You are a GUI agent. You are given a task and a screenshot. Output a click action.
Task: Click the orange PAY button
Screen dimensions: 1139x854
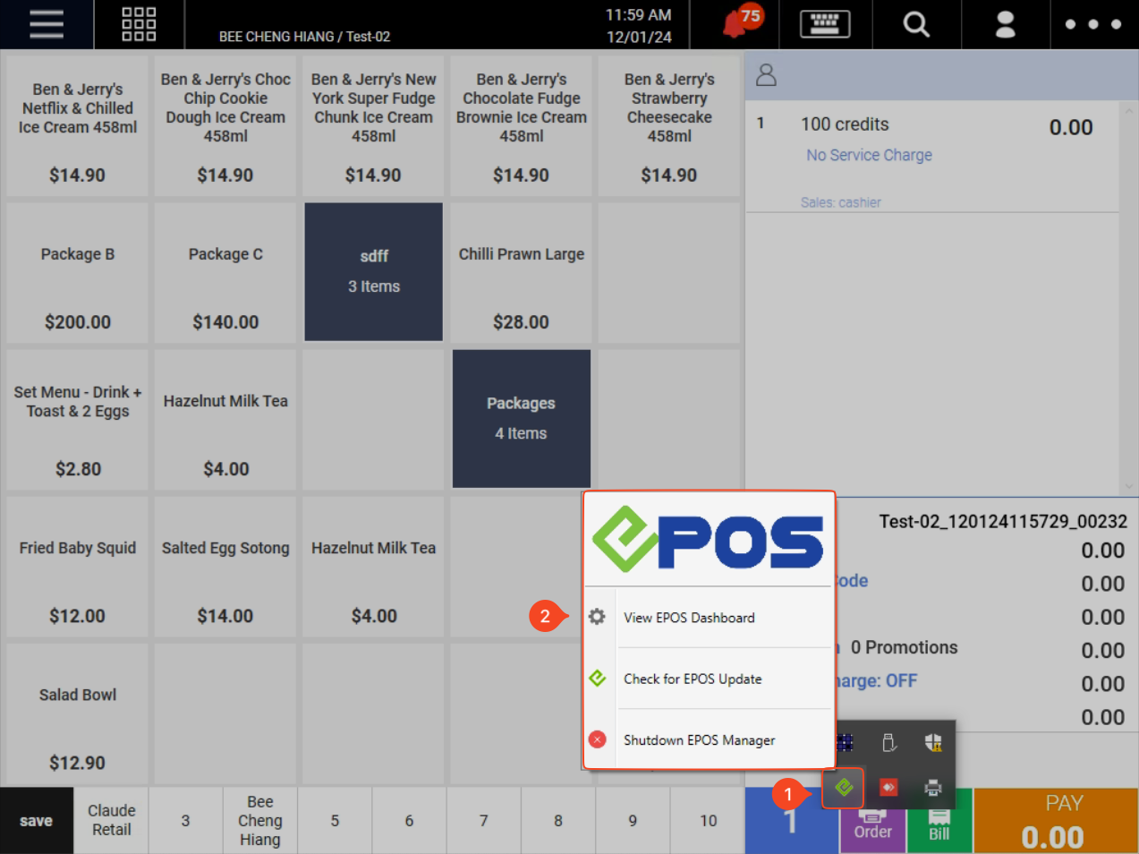(1056, 821)
